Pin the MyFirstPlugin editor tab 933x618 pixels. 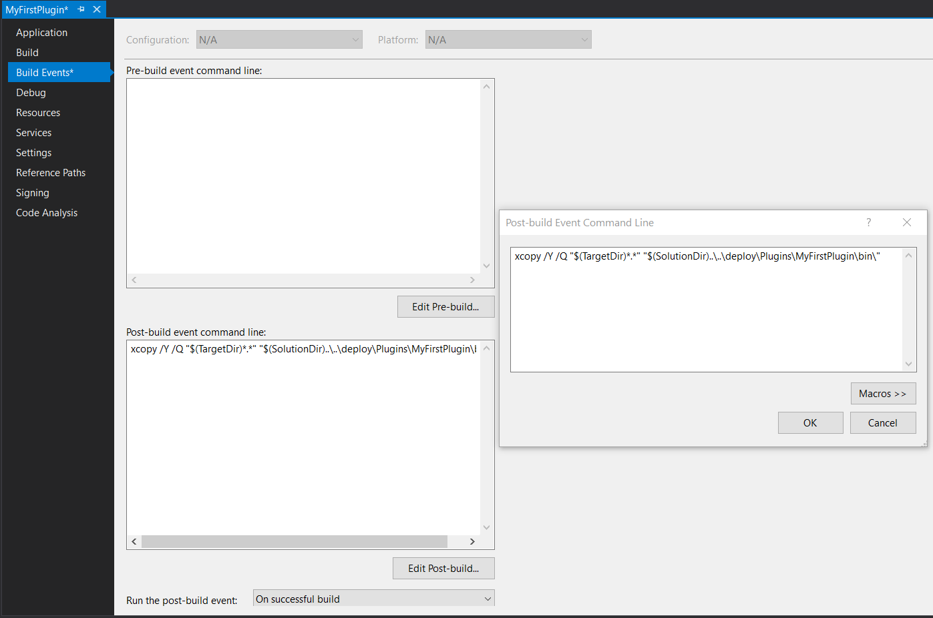(x=81, y=9)
